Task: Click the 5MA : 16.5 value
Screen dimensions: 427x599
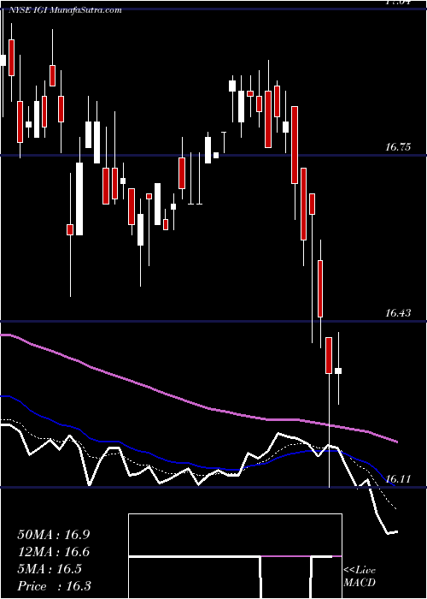Action: [50, 569]
